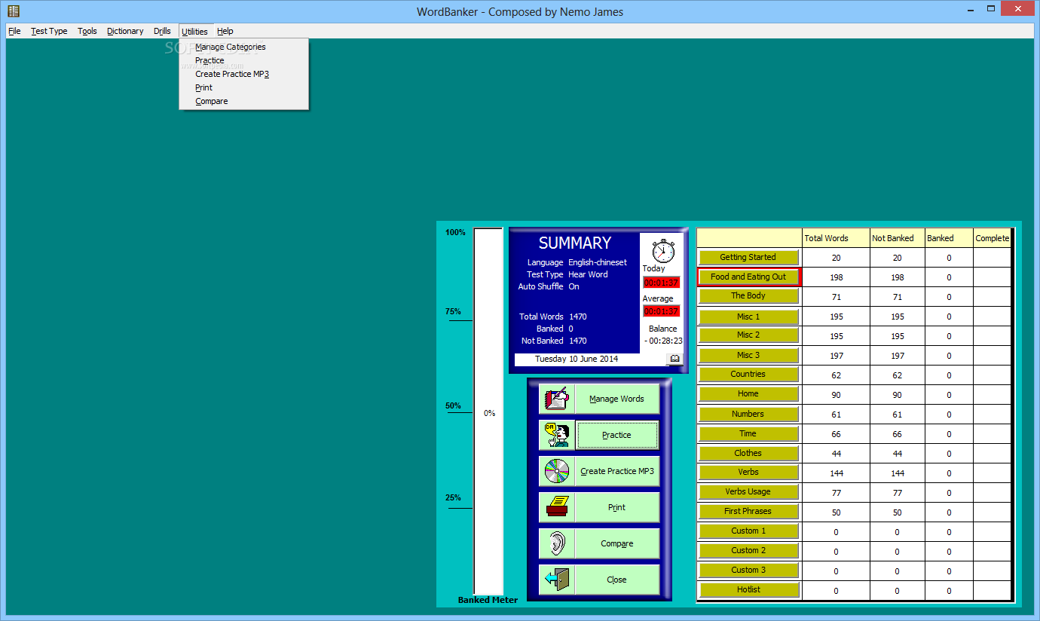Screen dimensions: 1040x621
Task: Click the date Tuesday 10 June 2014
Action: [577, 359]
